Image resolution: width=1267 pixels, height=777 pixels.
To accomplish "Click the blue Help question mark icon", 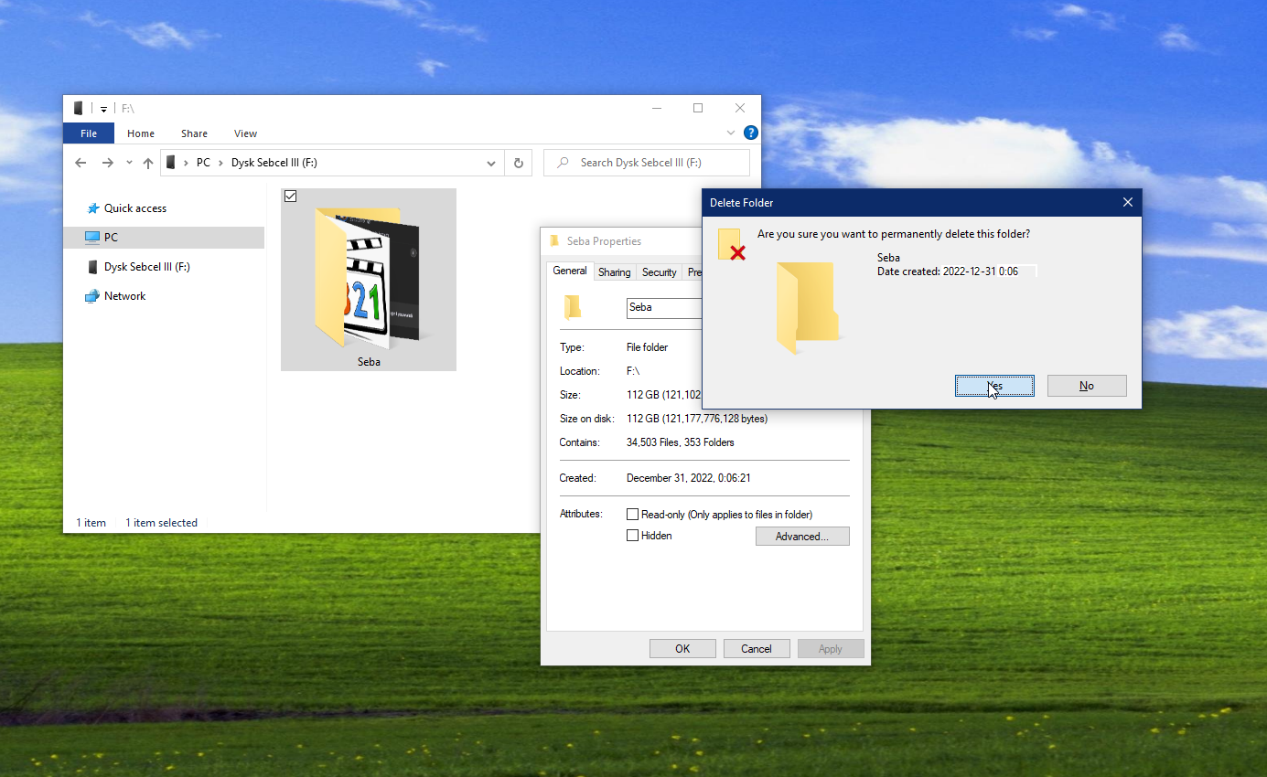I will 750,133.
